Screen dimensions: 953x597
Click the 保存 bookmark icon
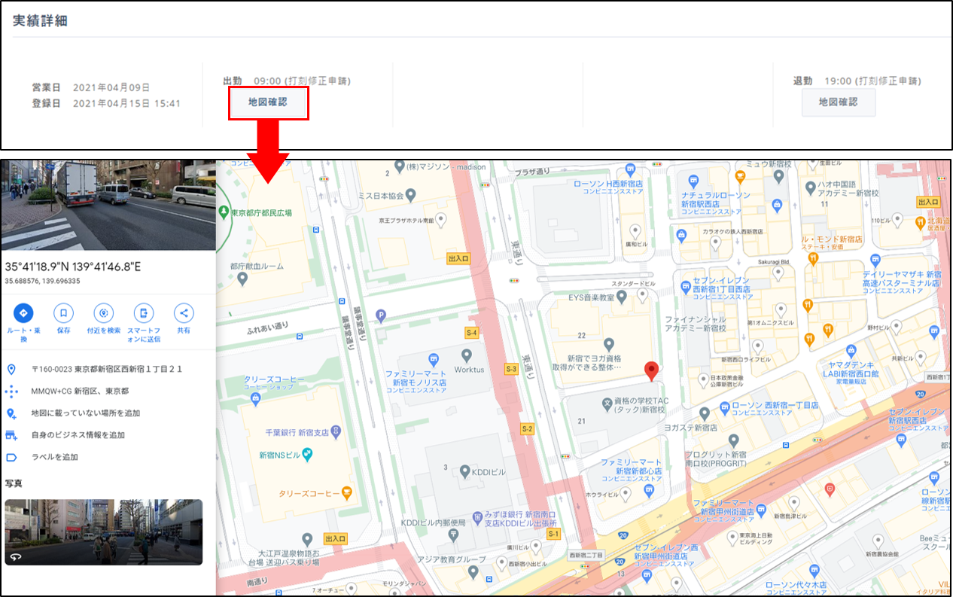tap(63, 313)
